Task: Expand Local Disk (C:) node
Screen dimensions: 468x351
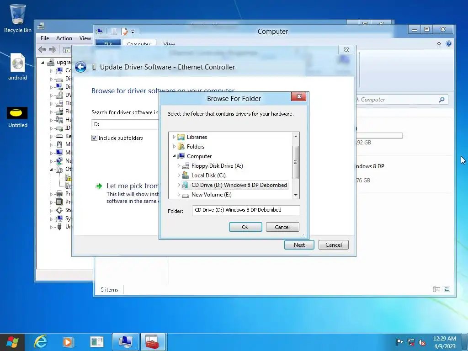Action: pos(179,175)
